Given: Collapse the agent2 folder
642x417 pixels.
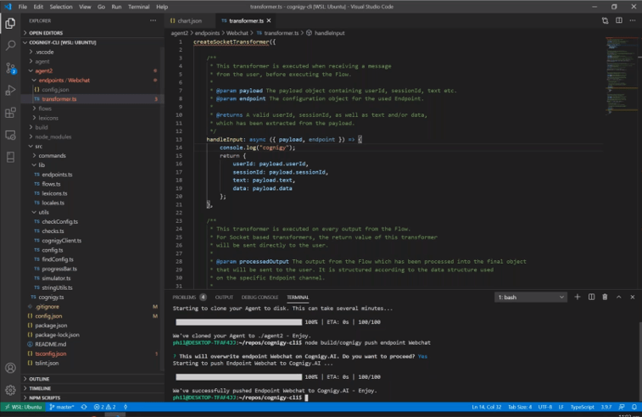Looking at the screenshot, I should [44, 71].
